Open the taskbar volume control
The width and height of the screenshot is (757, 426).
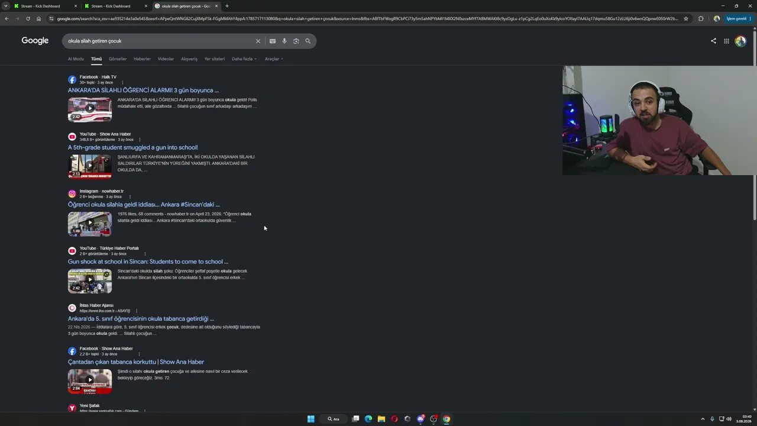point(729,419)
